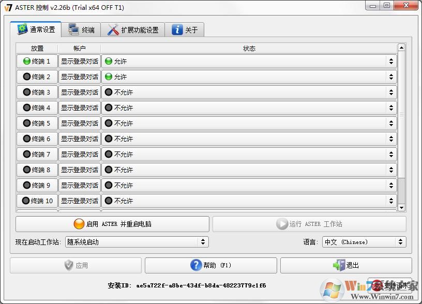Toggle the 终端 2 terminal indicator
The width and height of the screenshot is (422, 304).
pyautogui.click(x=37, y=77)
